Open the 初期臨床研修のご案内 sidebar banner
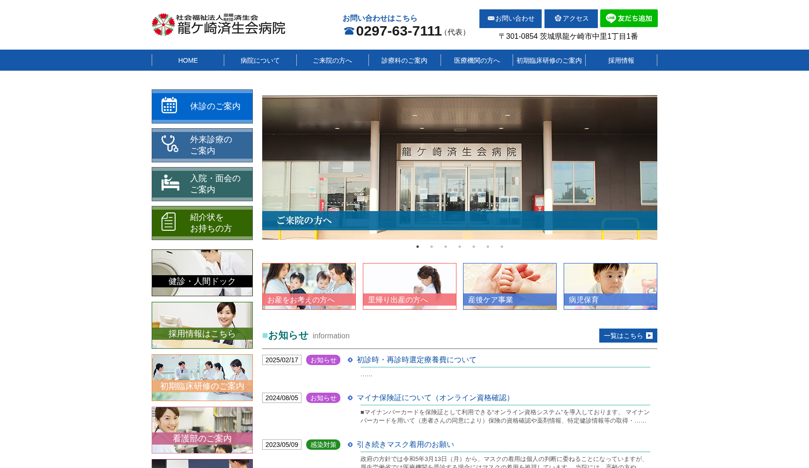The height and width of the screenshot is (468, 809). coord(202,378)
